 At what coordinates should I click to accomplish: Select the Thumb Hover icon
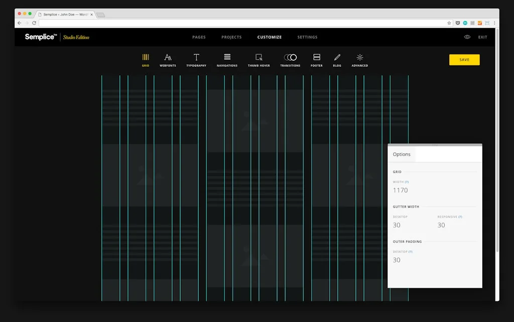click(258, 57)
